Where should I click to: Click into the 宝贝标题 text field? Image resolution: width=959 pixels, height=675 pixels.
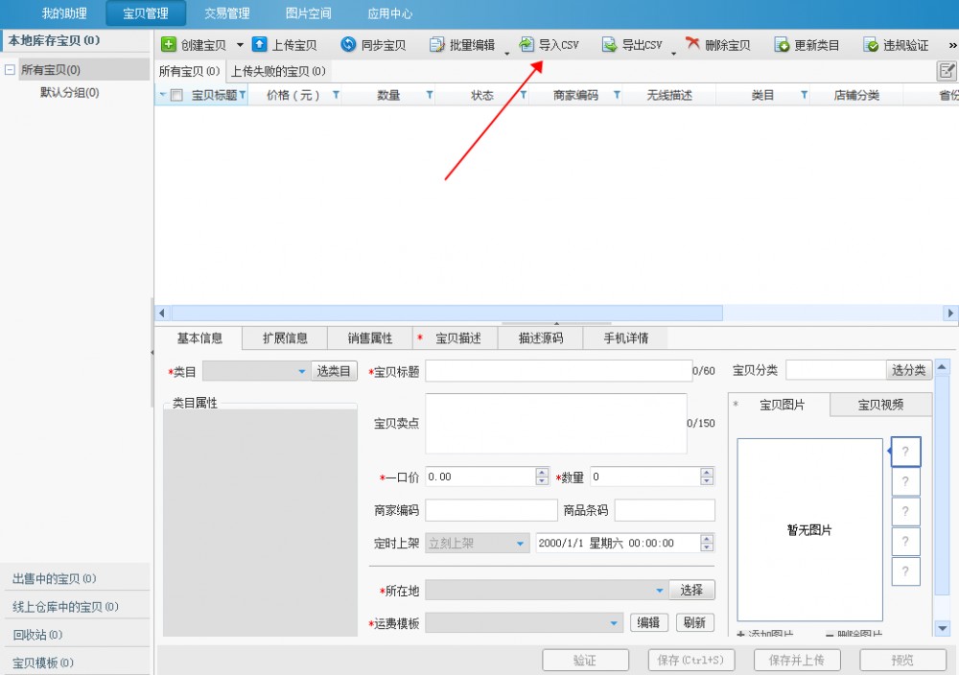point(556,371)
